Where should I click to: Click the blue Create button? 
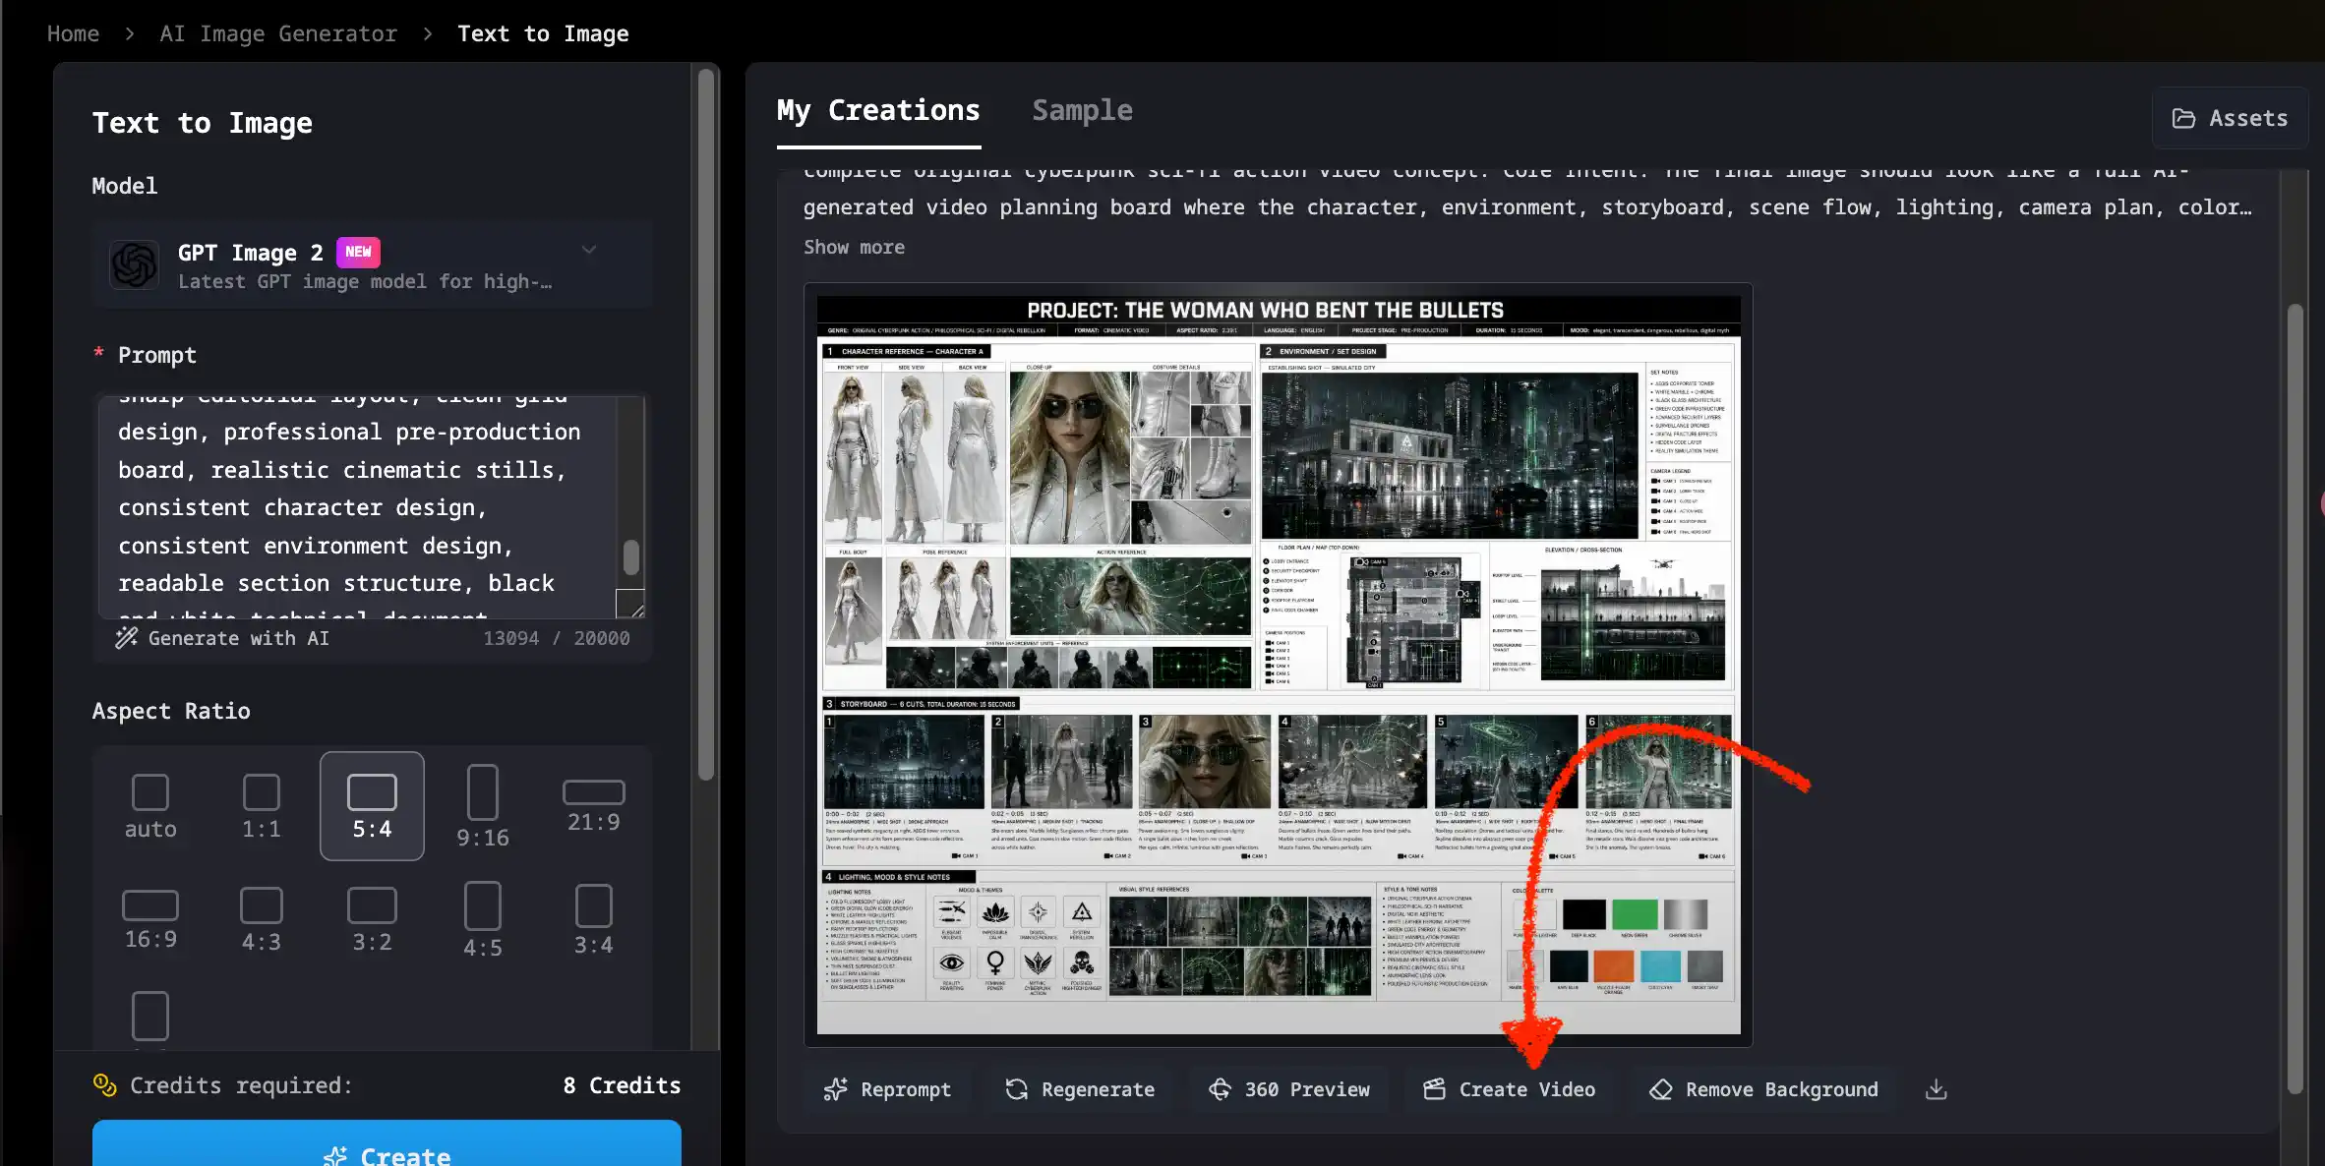tap(387, 1143)
